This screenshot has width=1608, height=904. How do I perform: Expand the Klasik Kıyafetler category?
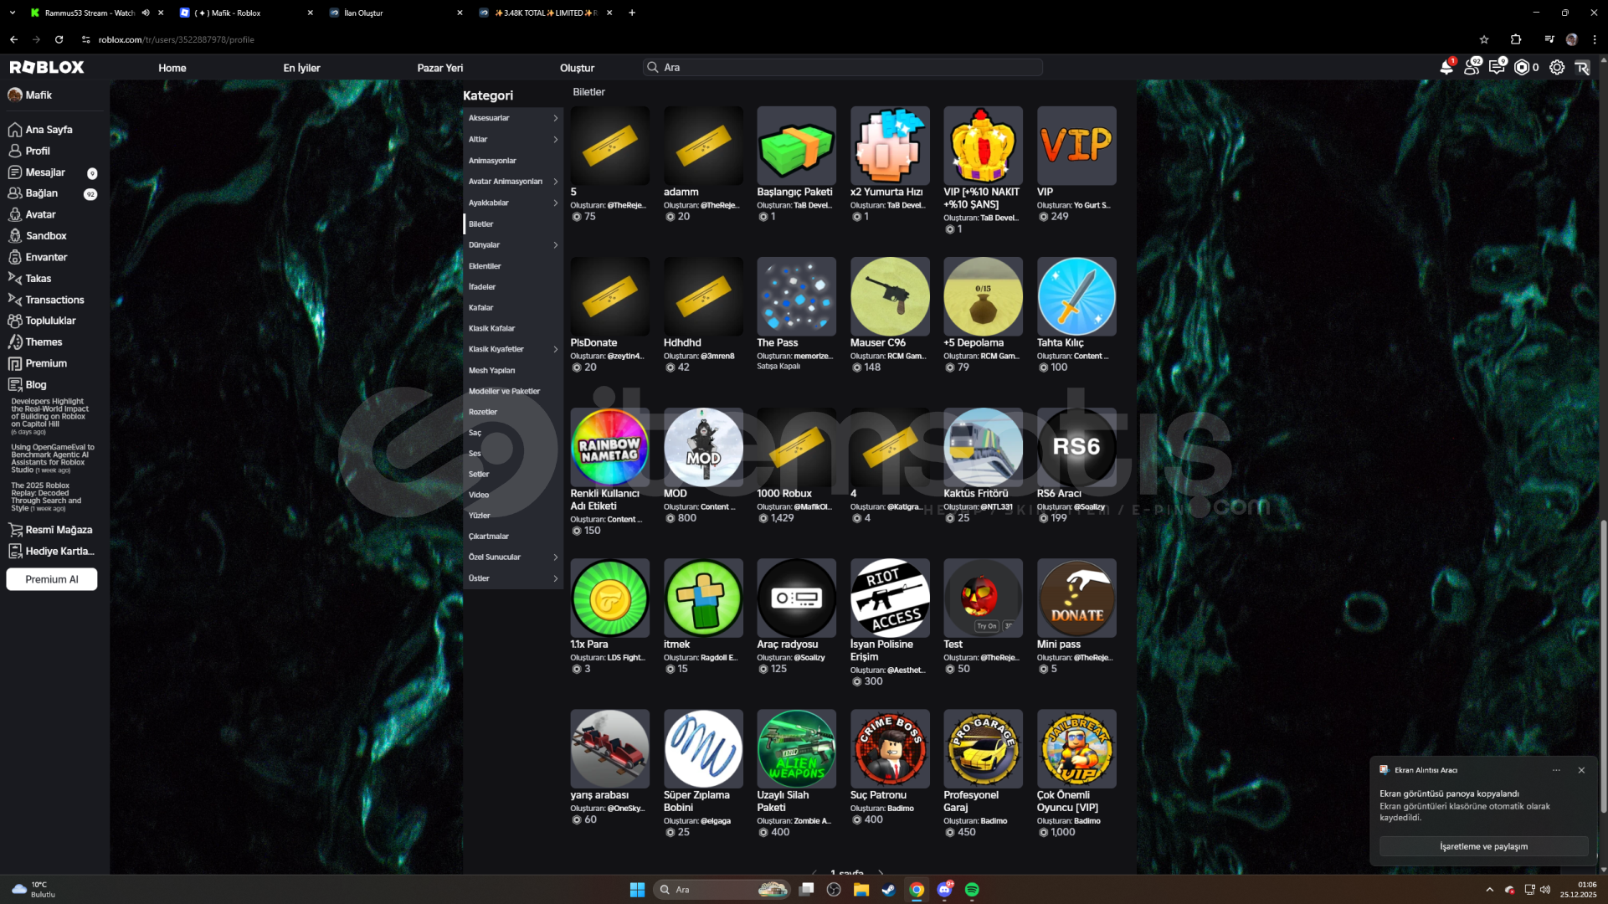click(x=555, y=349)
